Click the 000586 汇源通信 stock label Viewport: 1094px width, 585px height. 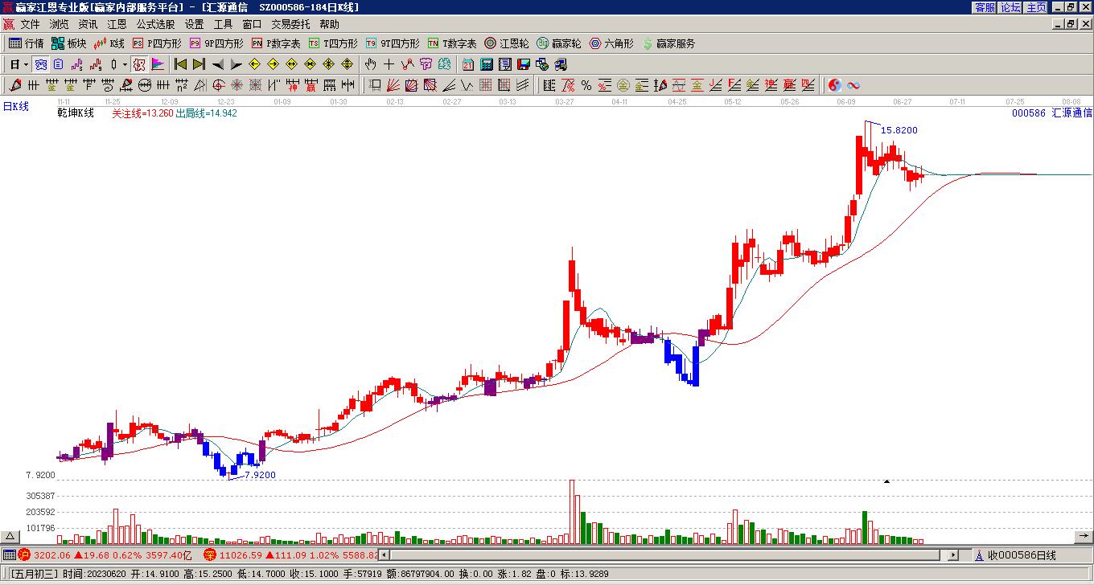tap(1052, 113)
